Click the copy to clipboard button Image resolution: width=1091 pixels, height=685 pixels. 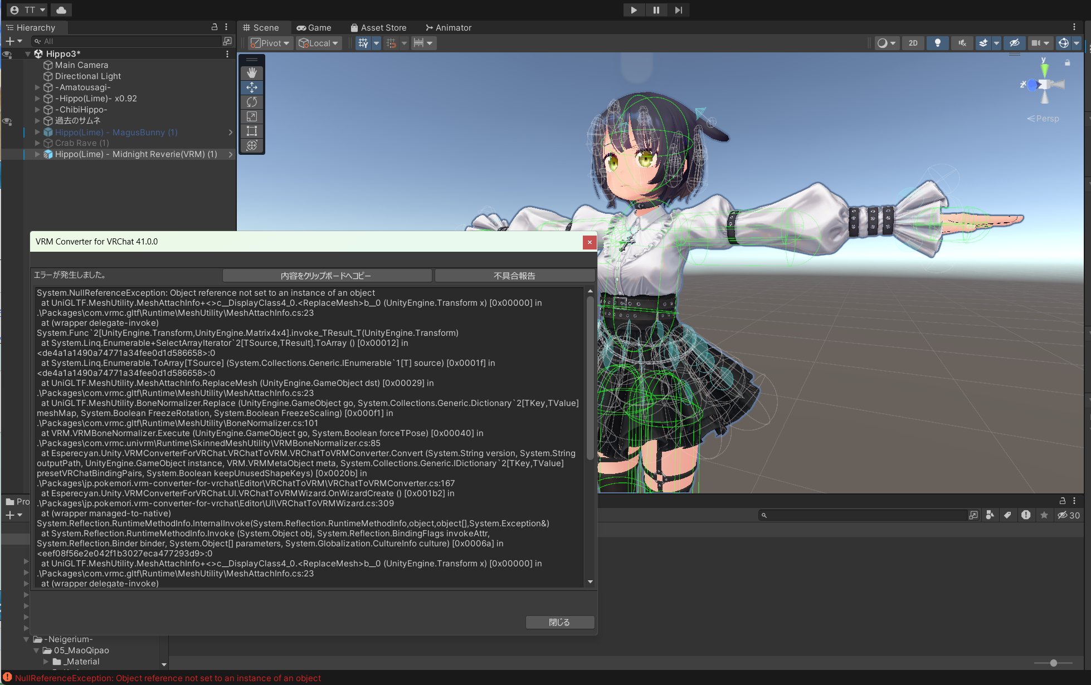click(x=327, y=276)
